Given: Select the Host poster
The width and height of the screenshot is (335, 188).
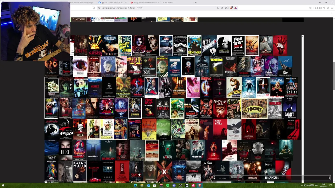Looking at the screenshot, I should point(65,150).
